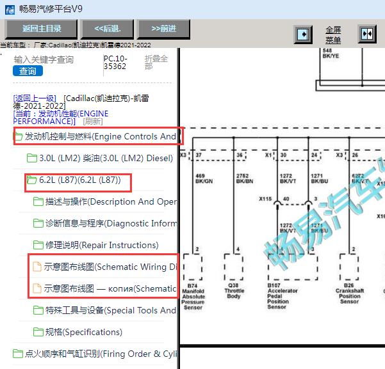
Task: Click folder icon beside 3.0L (LM2) Diesel
Action: (x=32, y=158)
